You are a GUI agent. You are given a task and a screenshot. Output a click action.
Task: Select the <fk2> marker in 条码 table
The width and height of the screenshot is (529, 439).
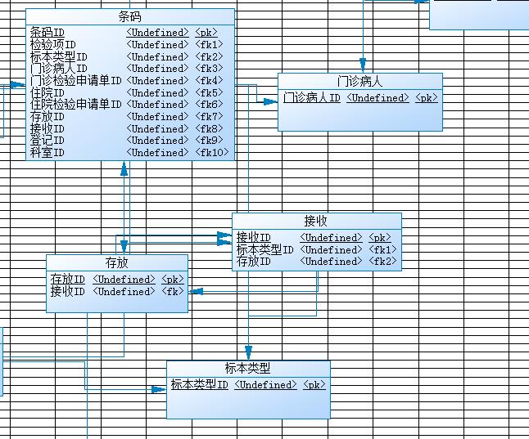click(x=209, y=56)
